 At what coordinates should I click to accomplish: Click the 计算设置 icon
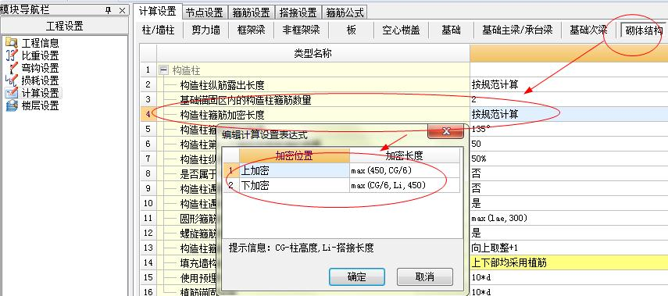pos(11,93)
